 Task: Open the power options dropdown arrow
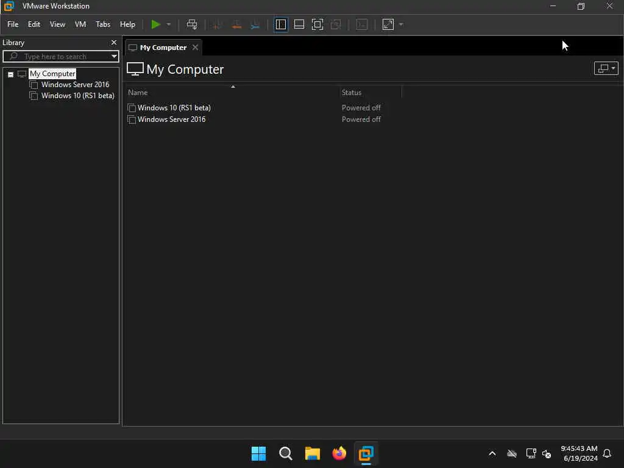(x=169, y=24)
